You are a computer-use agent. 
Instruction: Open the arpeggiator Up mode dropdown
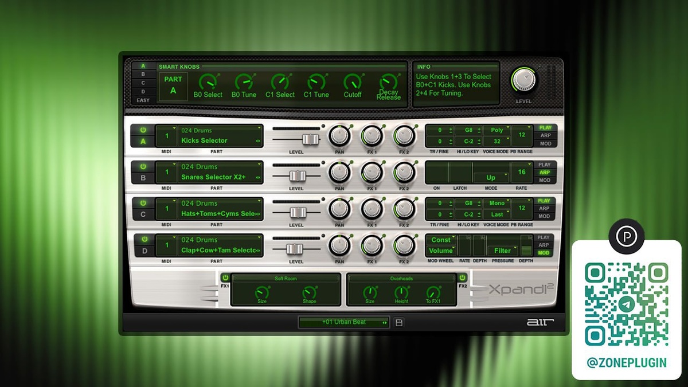point(491,178)
